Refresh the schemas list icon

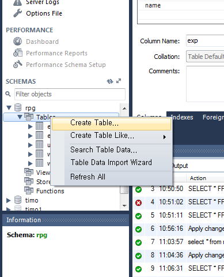110,81
